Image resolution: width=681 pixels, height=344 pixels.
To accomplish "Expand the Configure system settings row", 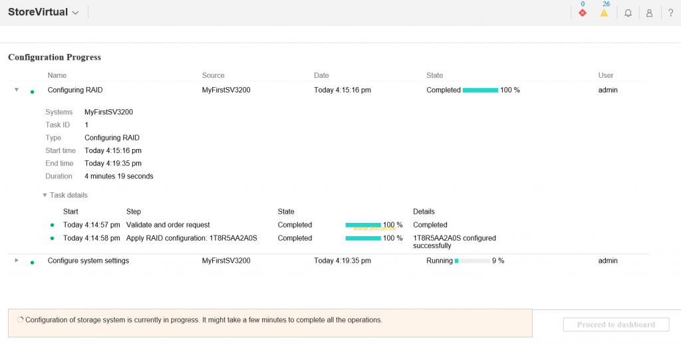I will [x=17, y=260].
